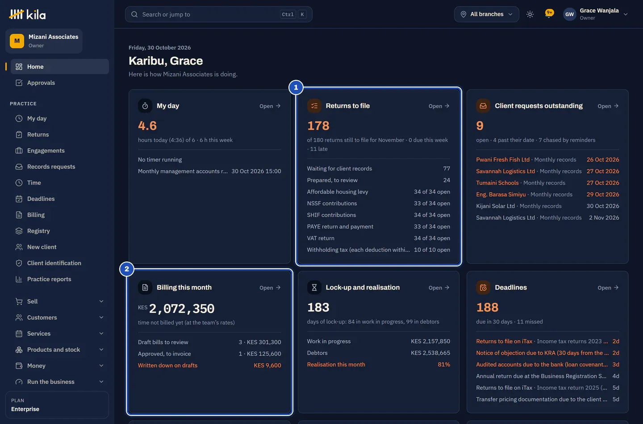Click the Time clock icon in sidebar
The height and width of the screenshot is (424, 643).
click(x=19, y=183)
